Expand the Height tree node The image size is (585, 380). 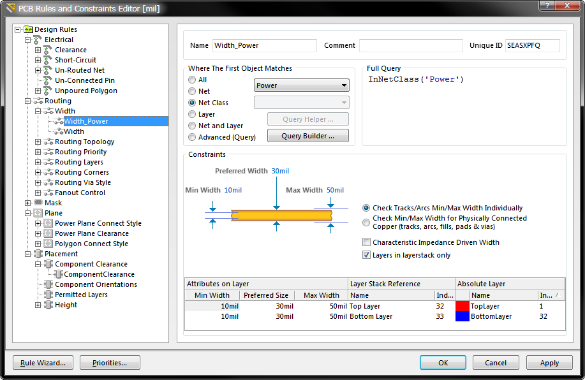pyautogui.click(x=38, y=305)
